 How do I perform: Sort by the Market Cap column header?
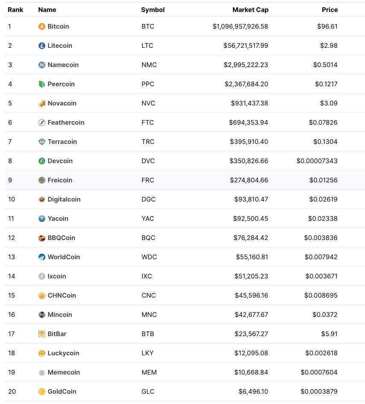[x=250, y=9]
